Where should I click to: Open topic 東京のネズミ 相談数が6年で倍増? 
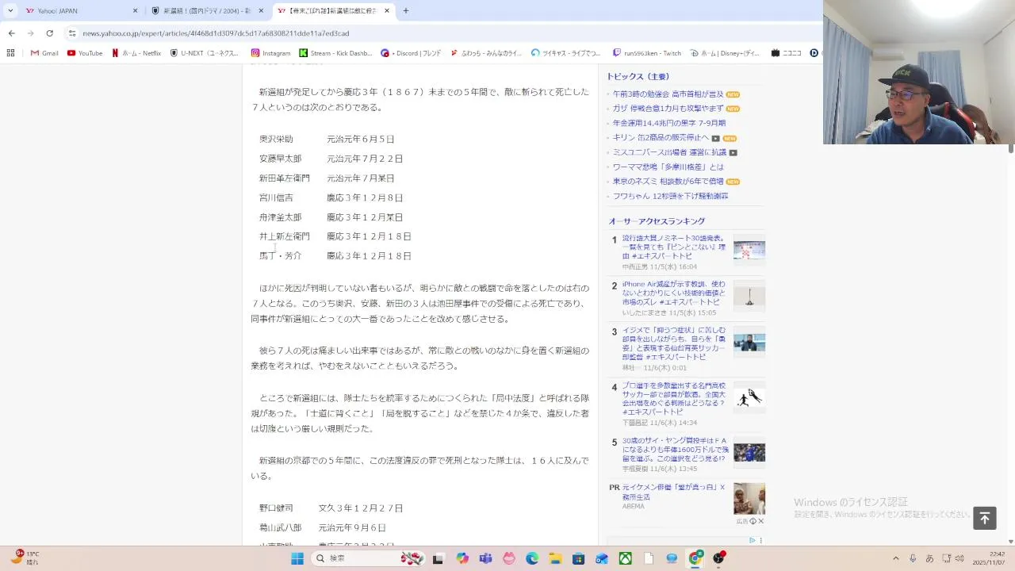668,182
